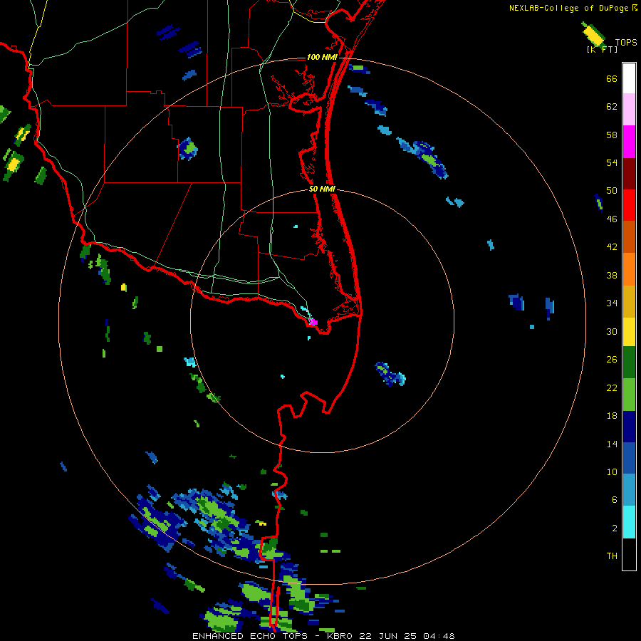
Task: Click the white swatch in the tops legend
Action: [x=629, y=78]
